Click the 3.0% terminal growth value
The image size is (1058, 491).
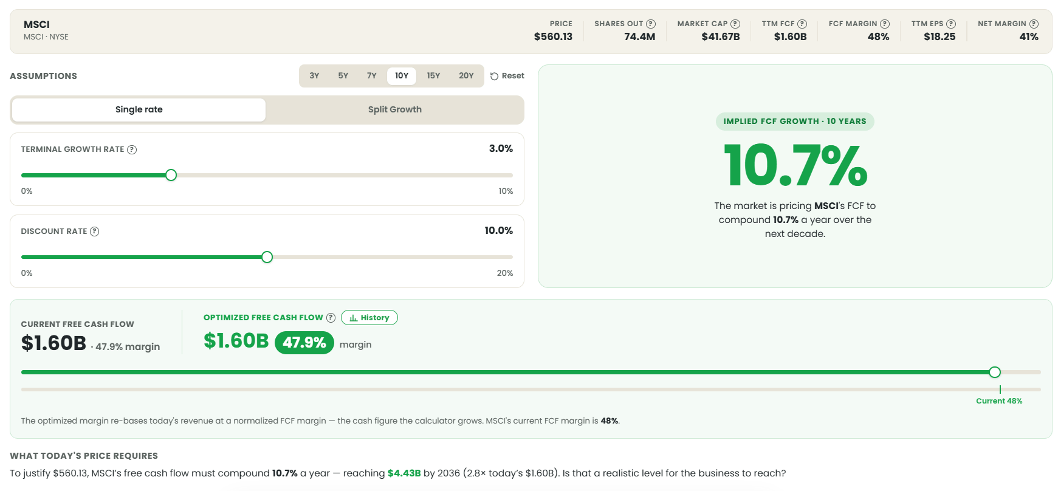(501, 149)
